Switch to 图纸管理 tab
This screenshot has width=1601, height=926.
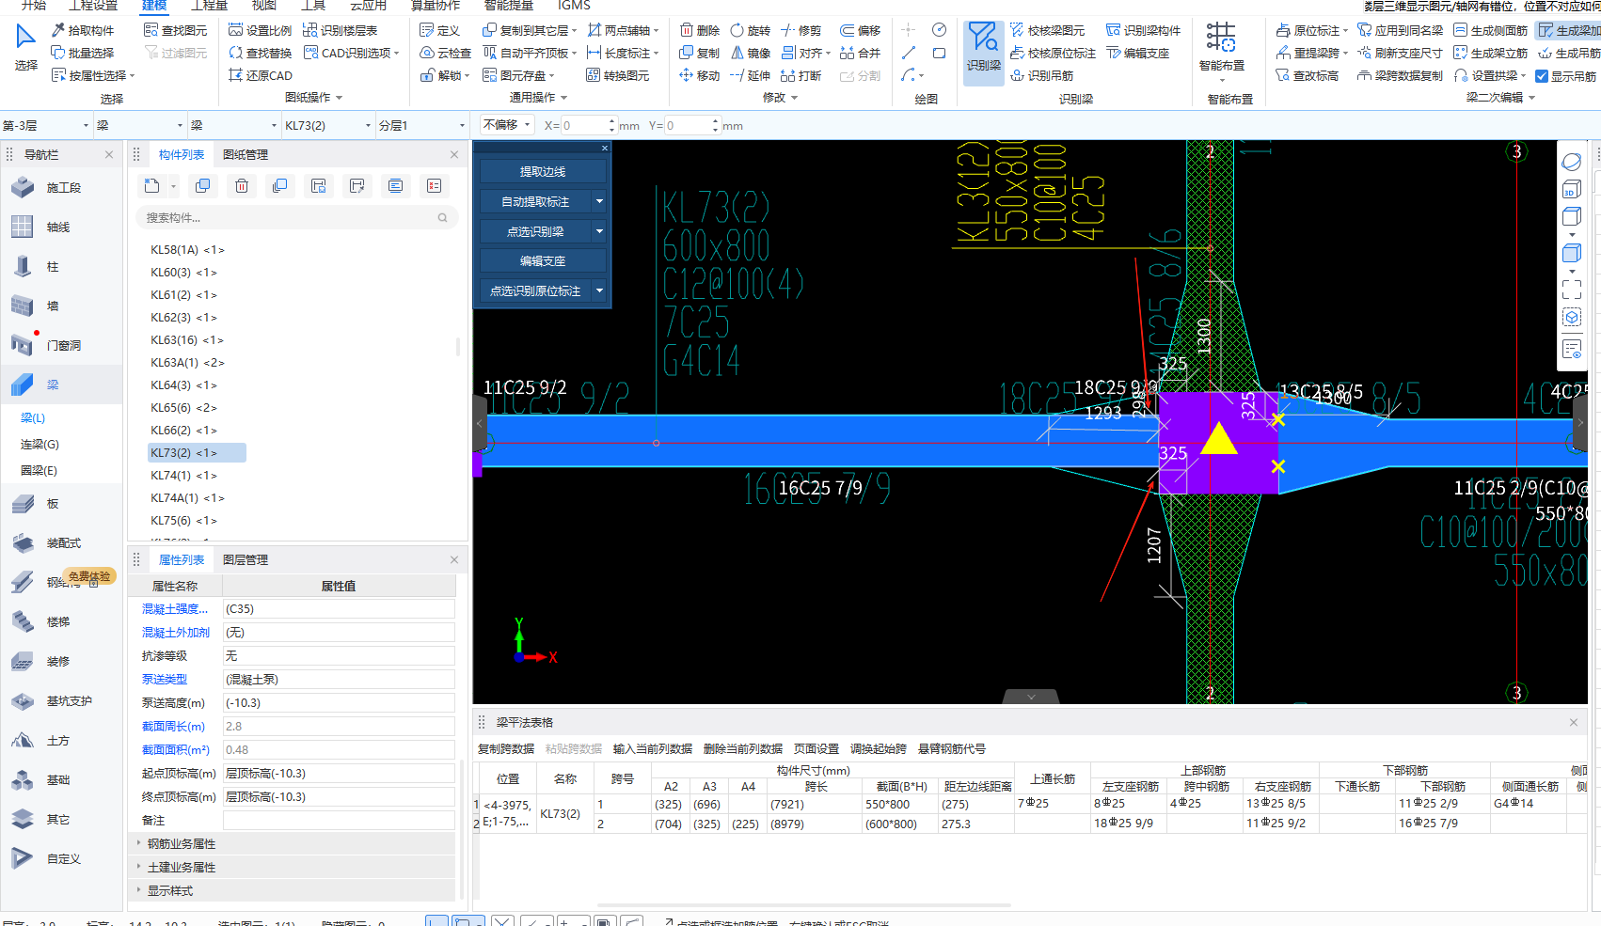[246, 154]
